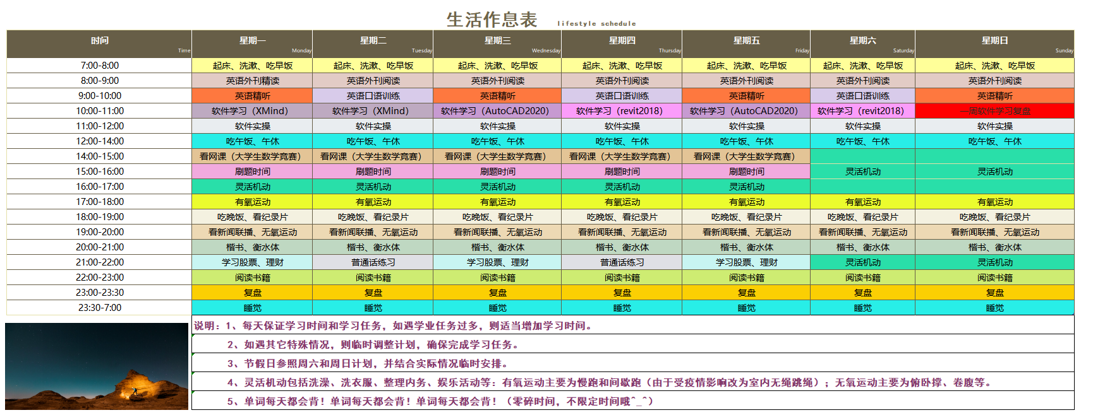Select Wednesday's "软件学习（AutoCAD2020）" cell
Screen dimensions: 1093x415
(497, 111)
